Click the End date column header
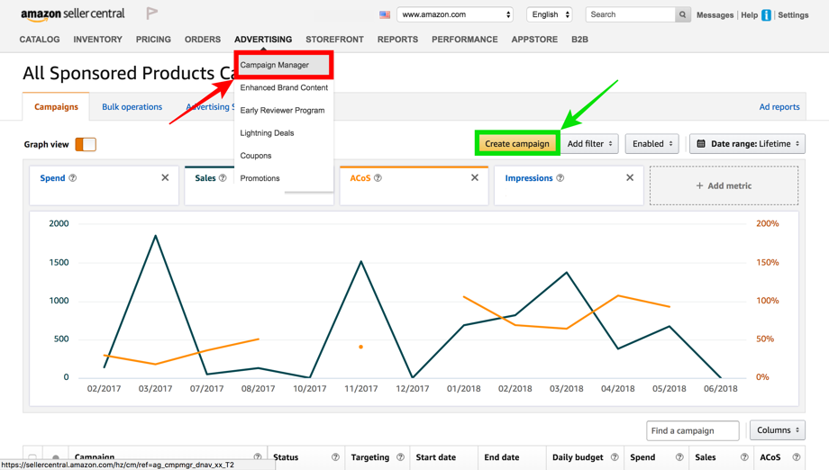Screen dimensions: 829x470 tap(502, 457)
